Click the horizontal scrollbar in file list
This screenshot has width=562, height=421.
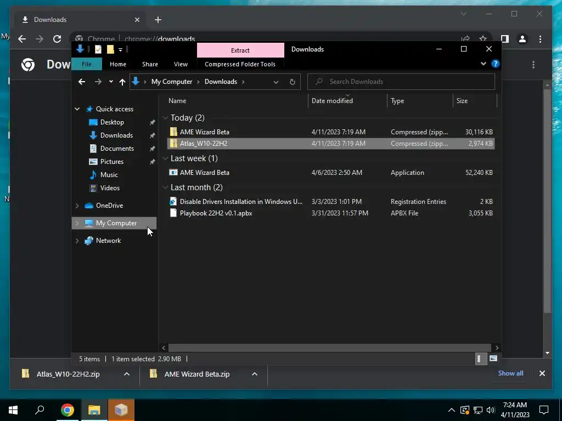click(329, 348)
